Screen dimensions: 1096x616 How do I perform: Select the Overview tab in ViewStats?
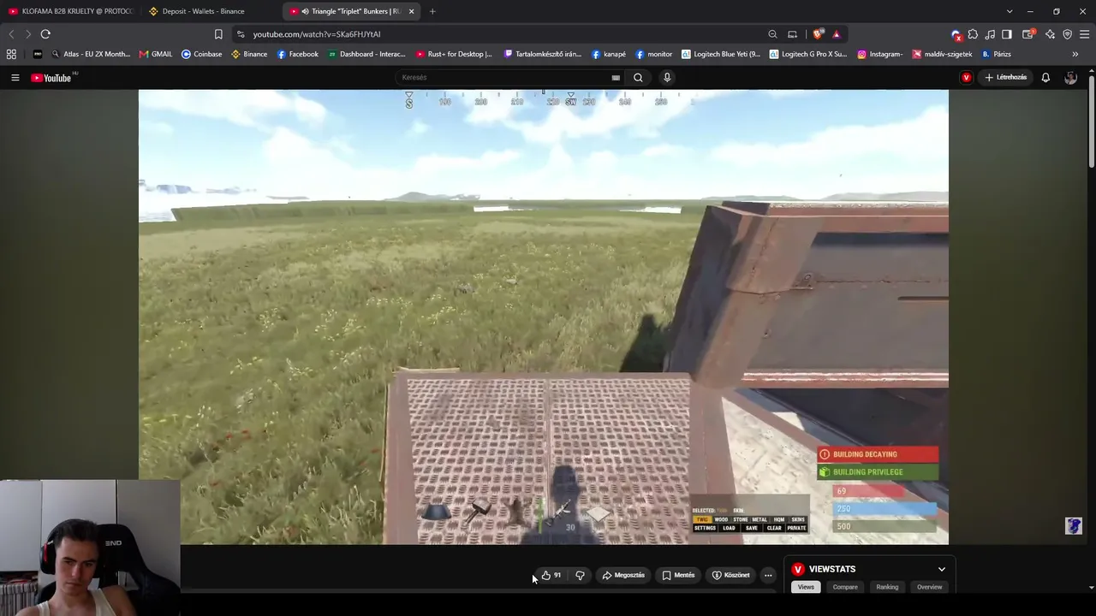pos(929,587)
